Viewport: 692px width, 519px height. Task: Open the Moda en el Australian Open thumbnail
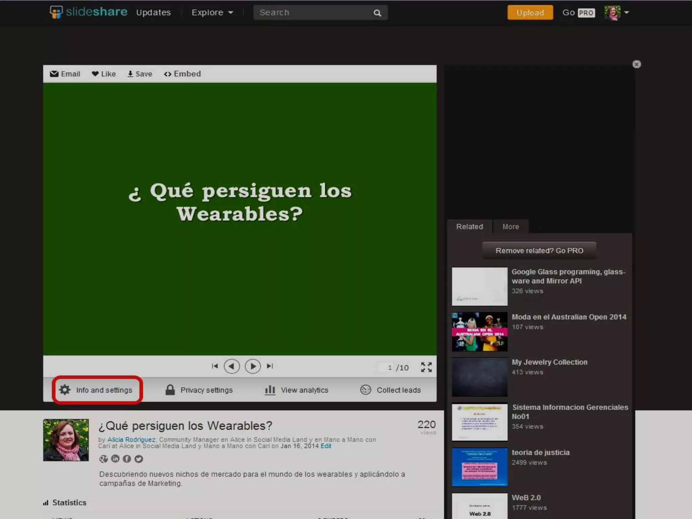[x=479, y=332]
